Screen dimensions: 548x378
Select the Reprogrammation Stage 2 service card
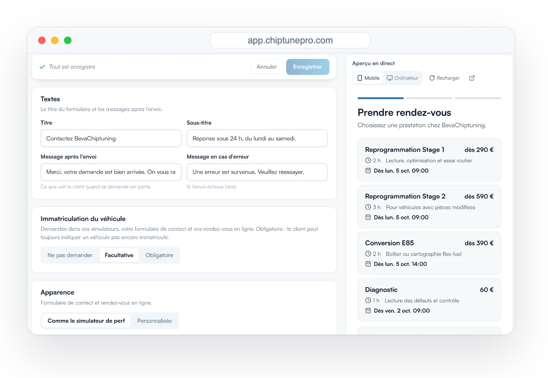point(429,206)
